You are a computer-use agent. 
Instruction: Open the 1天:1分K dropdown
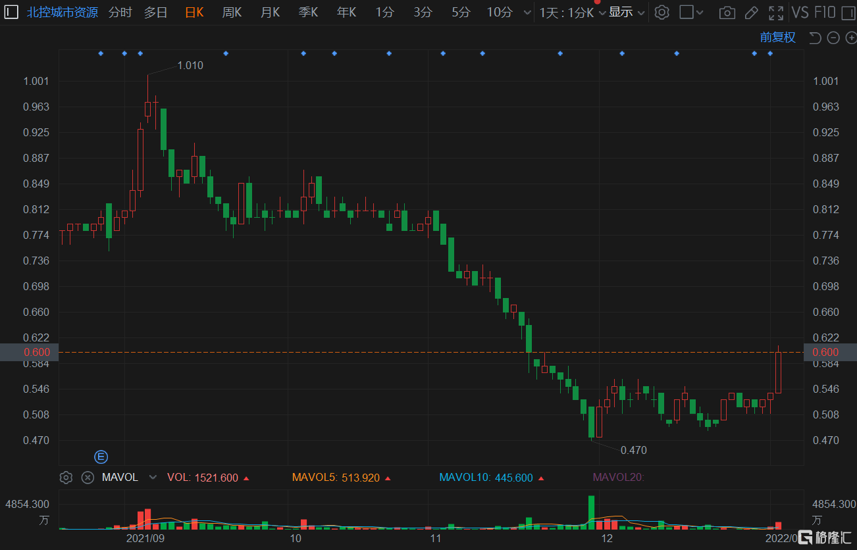571,12
